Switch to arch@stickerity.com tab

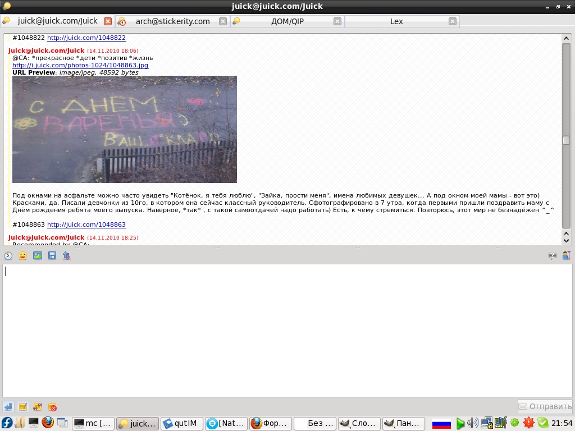pyautogui.click(x=173, y=21)
